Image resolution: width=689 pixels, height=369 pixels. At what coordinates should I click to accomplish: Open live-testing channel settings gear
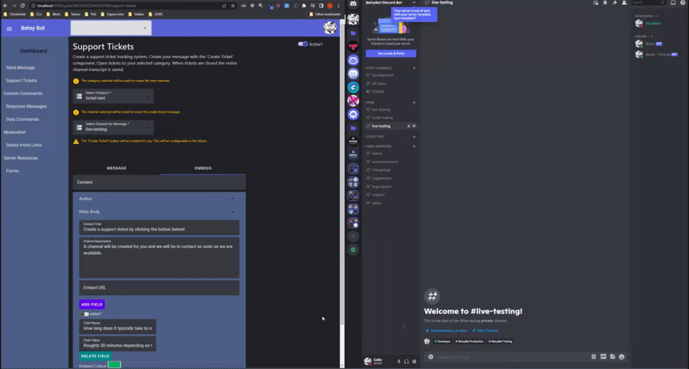click(x=414, y=126)
